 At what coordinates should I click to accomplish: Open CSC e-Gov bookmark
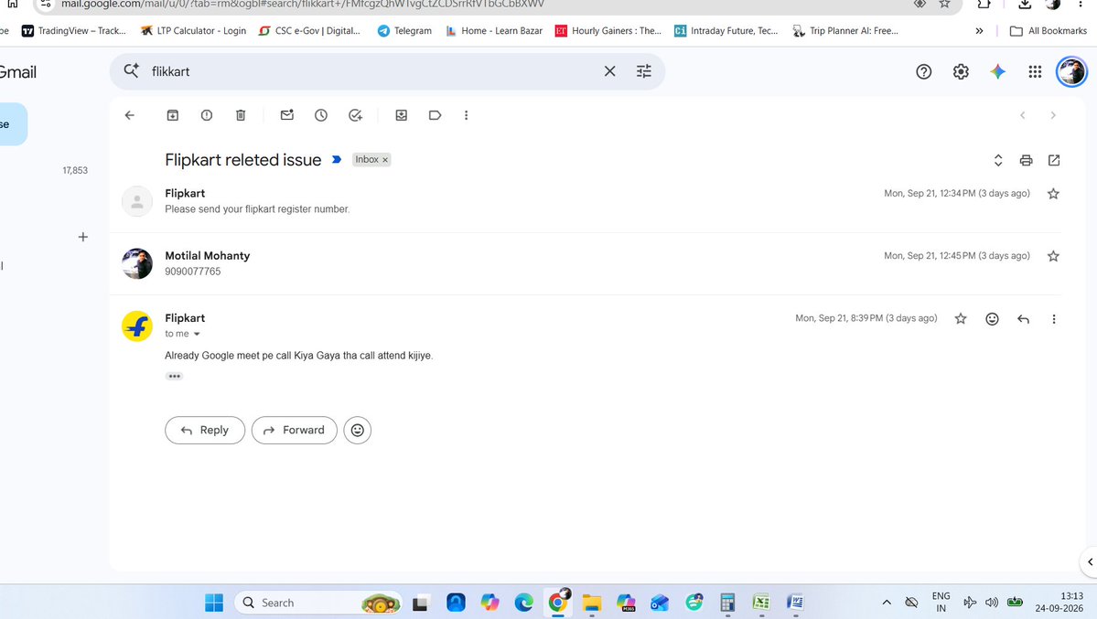309,31
